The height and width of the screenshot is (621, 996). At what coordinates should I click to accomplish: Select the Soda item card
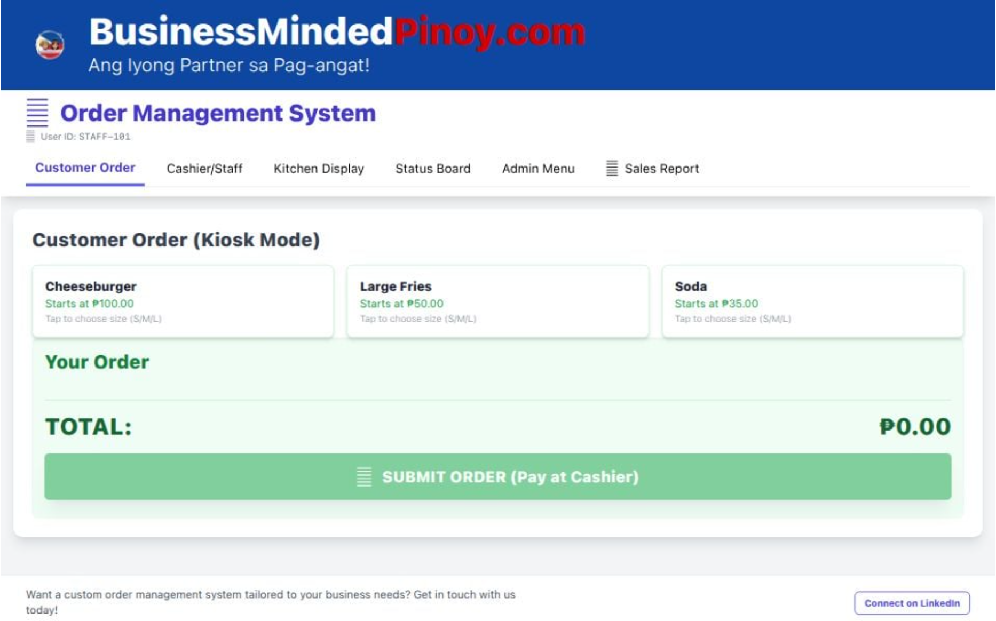[x=812, y=301]
